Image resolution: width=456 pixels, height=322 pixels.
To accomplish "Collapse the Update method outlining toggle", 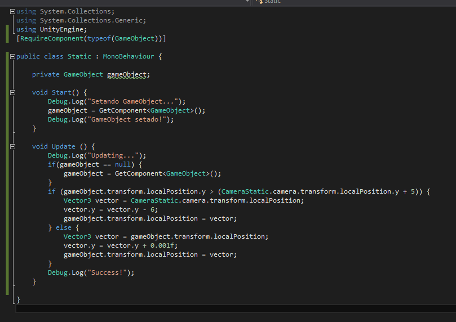I will (12, 146).
